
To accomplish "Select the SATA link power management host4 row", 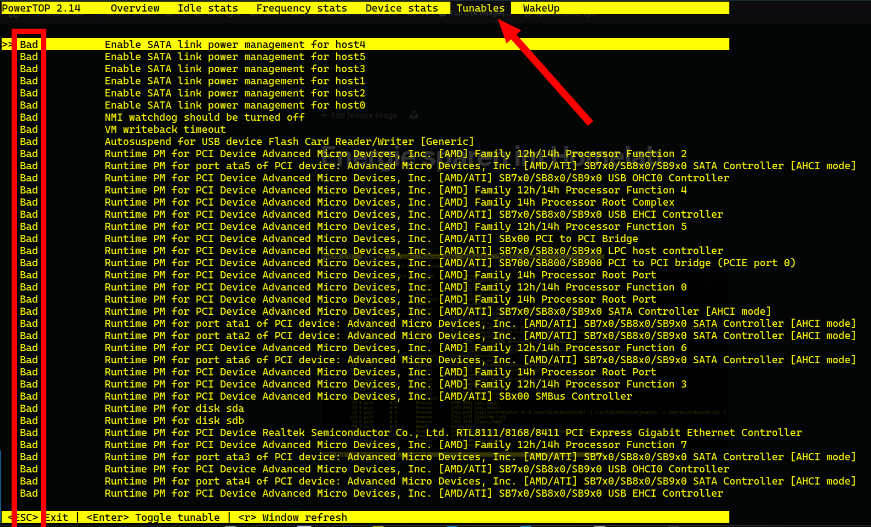I will click(365, 45).
